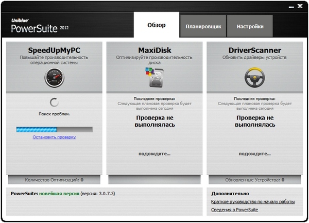Click the SpeedUpMyPC panel title
This screenshot has width=309, height=223.
[54, 50]
